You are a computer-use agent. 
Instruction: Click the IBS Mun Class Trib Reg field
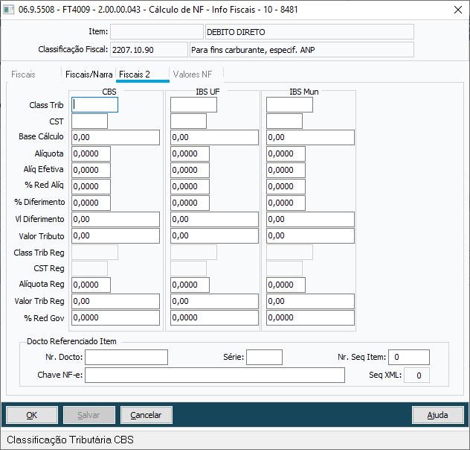click(x=289, y=252)
